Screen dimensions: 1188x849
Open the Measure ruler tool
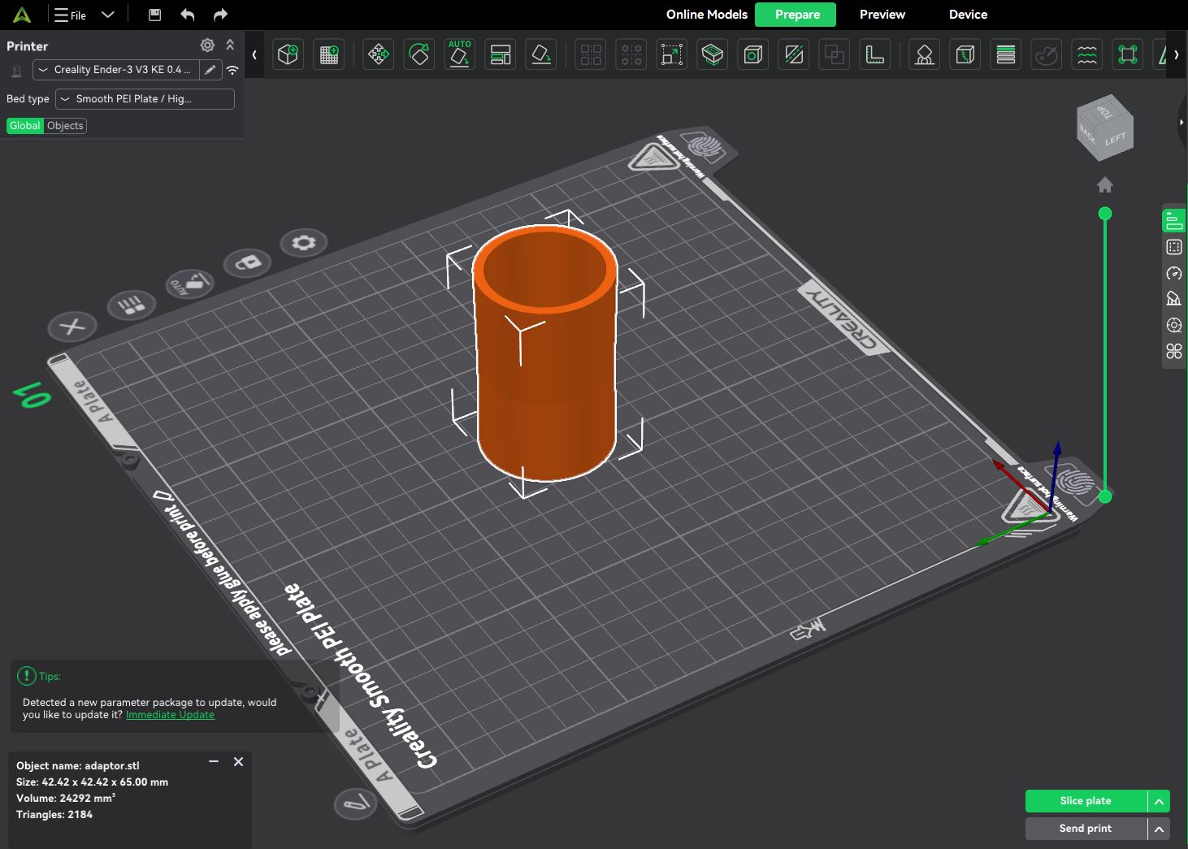(x=874, y=54)
